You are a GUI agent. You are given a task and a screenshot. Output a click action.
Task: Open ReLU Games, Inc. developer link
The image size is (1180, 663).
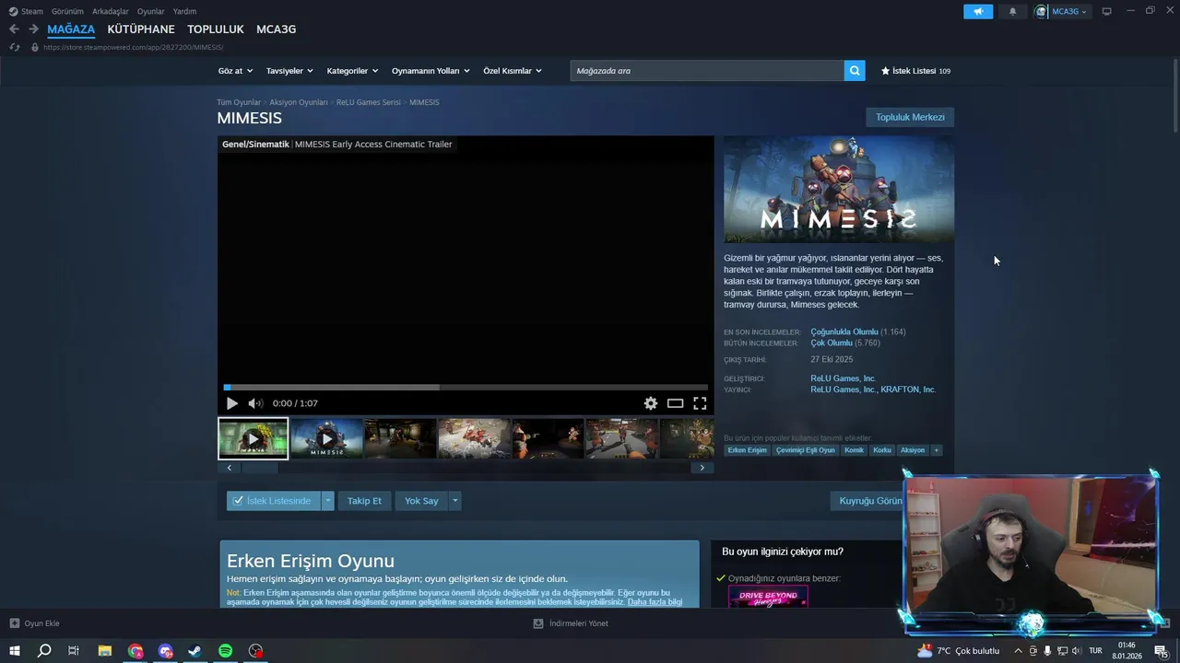point(843,378)
